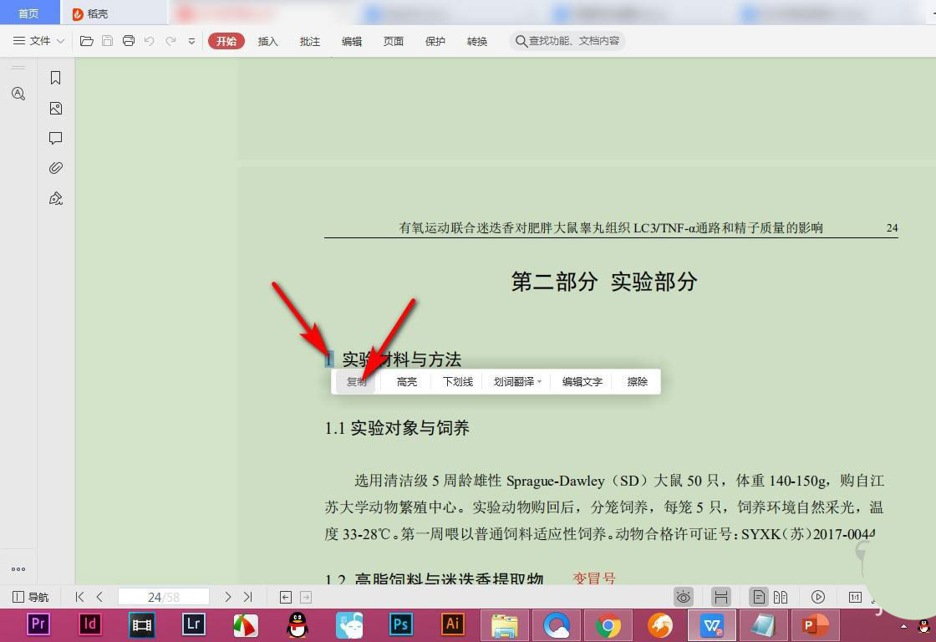936x642 pixels.
Task: Toggle eye protection mode icon
Action: tap(684, 597)
